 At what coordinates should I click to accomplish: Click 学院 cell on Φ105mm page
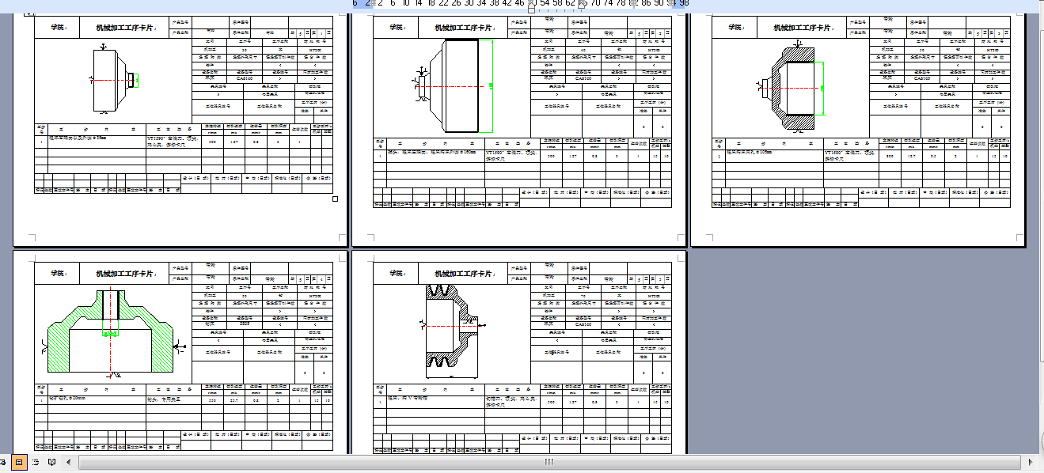(x=735, y=28)
